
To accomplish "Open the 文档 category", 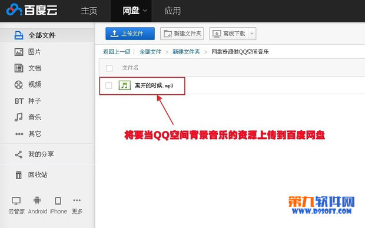I will point(35,68).
